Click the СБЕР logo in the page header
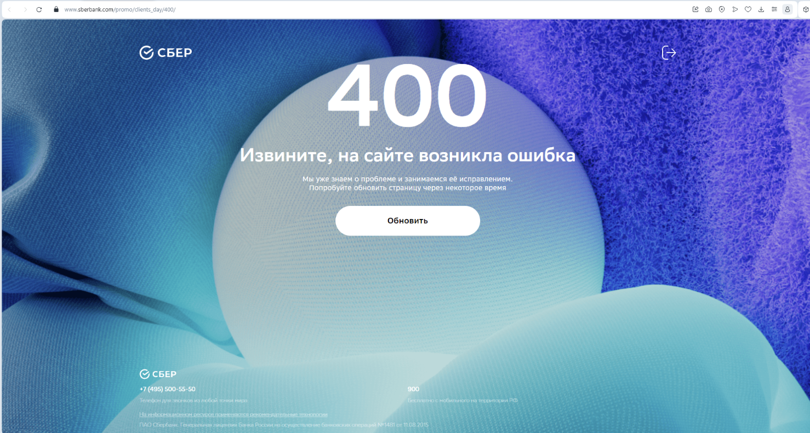 pos(166,53)
